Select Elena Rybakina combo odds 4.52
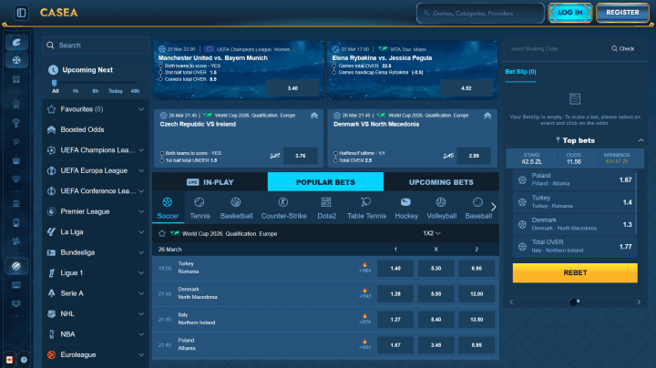Screen dimensions: 656x368 pyautogui.click(x=466, y=88)
